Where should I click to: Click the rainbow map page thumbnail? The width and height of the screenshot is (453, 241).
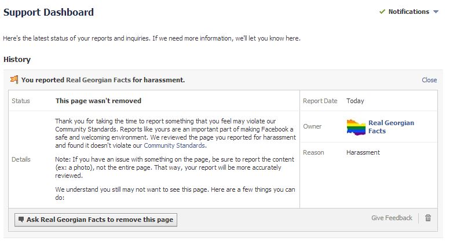356,127
